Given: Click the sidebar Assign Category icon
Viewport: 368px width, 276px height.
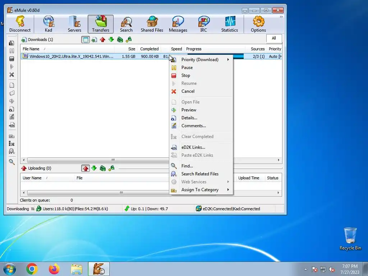Looking at the screenshot, I should pyautogui.click(x=11, y=136).
